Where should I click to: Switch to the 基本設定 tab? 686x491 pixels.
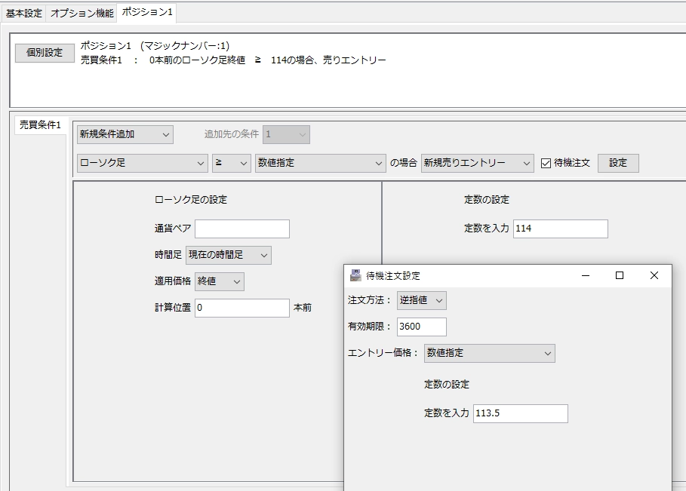23,12
